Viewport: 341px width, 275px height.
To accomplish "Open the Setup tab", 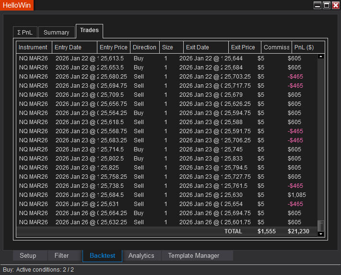I will pos(28,256).
